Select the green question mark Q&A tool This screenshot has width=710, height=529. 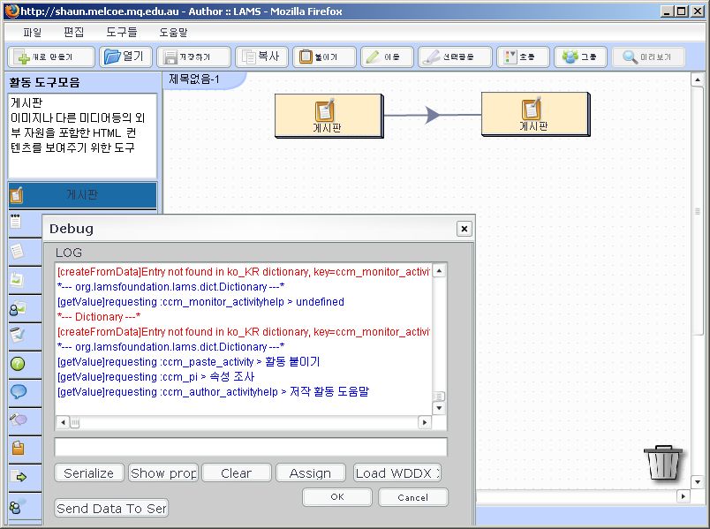[x=18, y=363]
